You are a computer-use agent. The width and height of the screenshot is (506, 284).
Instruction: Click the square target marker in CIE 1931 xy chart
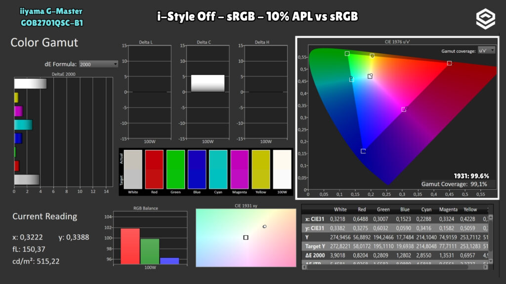tap(246, 237)
